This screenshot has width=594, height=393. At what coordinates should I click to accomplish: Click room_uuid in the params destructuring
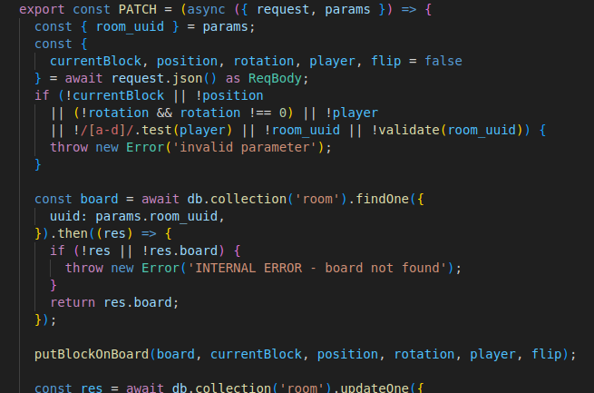130,26
